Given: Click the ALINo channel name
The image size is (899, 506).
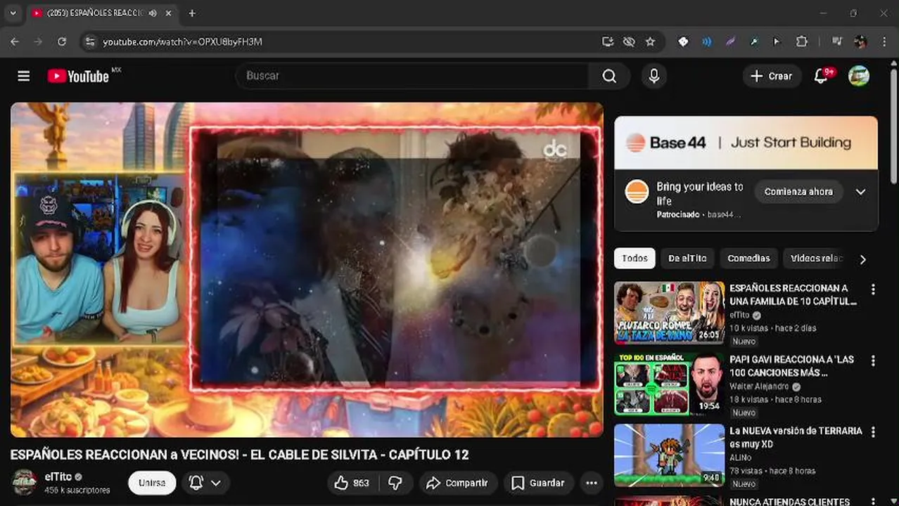Looking at the screenshot, I should click(740, 458).
